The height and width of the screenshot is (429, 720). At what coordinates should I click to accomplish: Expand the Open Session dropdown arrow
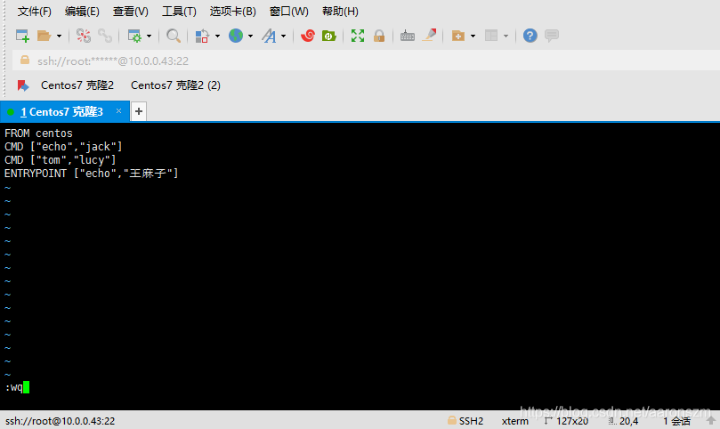(x=59, y=36)
